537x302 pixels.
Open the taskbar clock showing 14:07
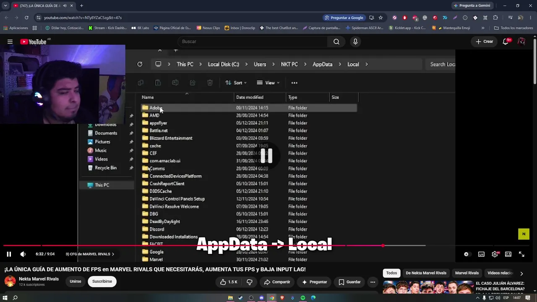(517, 298)
